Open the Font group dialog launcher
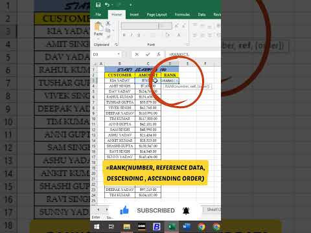 click(187, 45)
